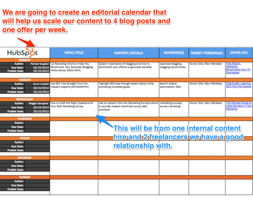Select the Top SEO Tips topic cell
This screenshot has height=201, width=253.
[74, 90]
